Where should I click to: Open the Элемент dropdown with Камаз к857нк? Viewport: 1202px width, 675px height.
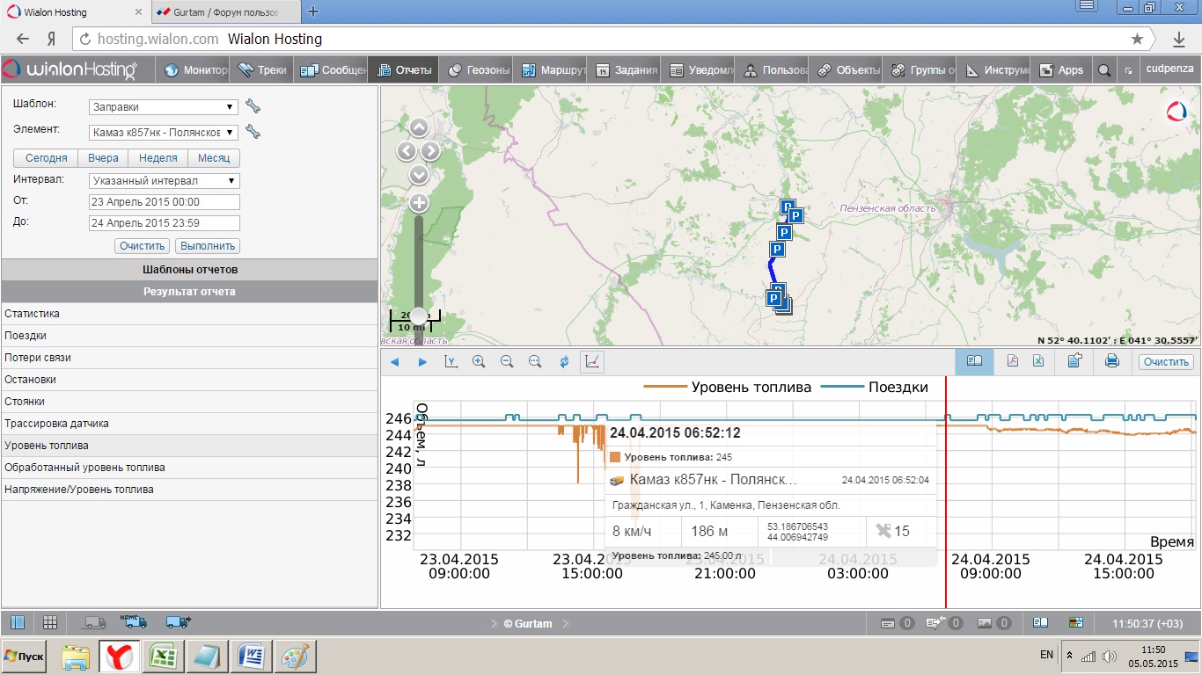click(164, 133)
